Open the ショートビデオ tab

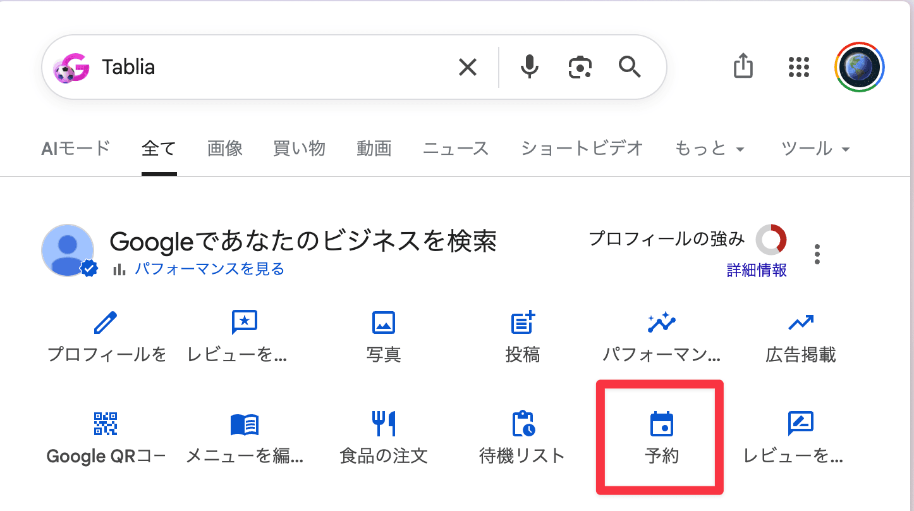click(582, 149)
